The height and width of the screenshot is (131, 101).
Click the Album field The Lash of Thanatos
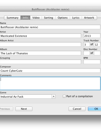tap(40, 53)
